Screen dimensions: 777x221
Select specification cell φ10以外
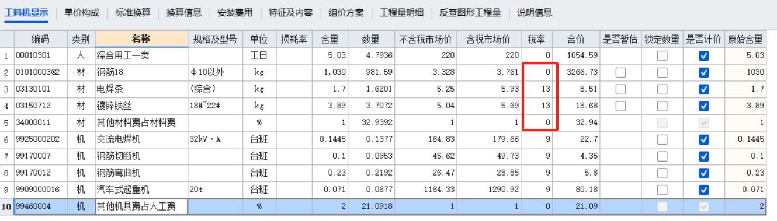(x=216, y=72)
